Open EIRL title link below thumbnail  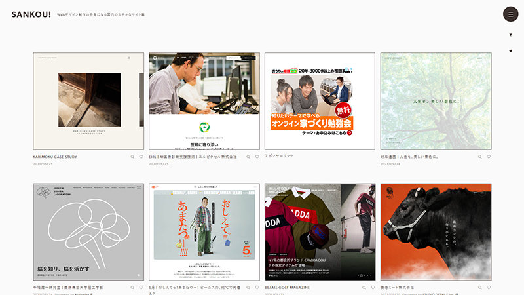193,157
